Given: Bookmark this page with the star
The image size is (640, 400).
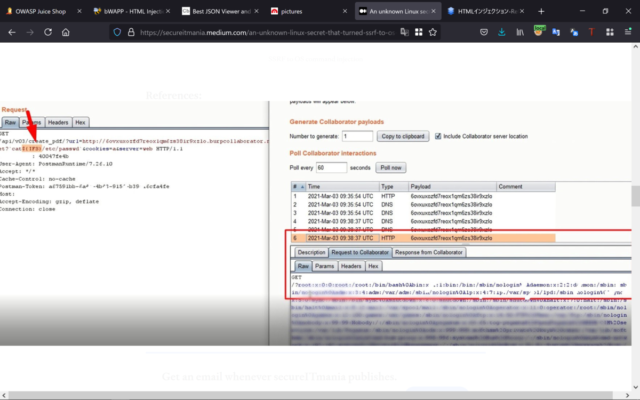Looking at the screenshot, I should coord(433,32).
